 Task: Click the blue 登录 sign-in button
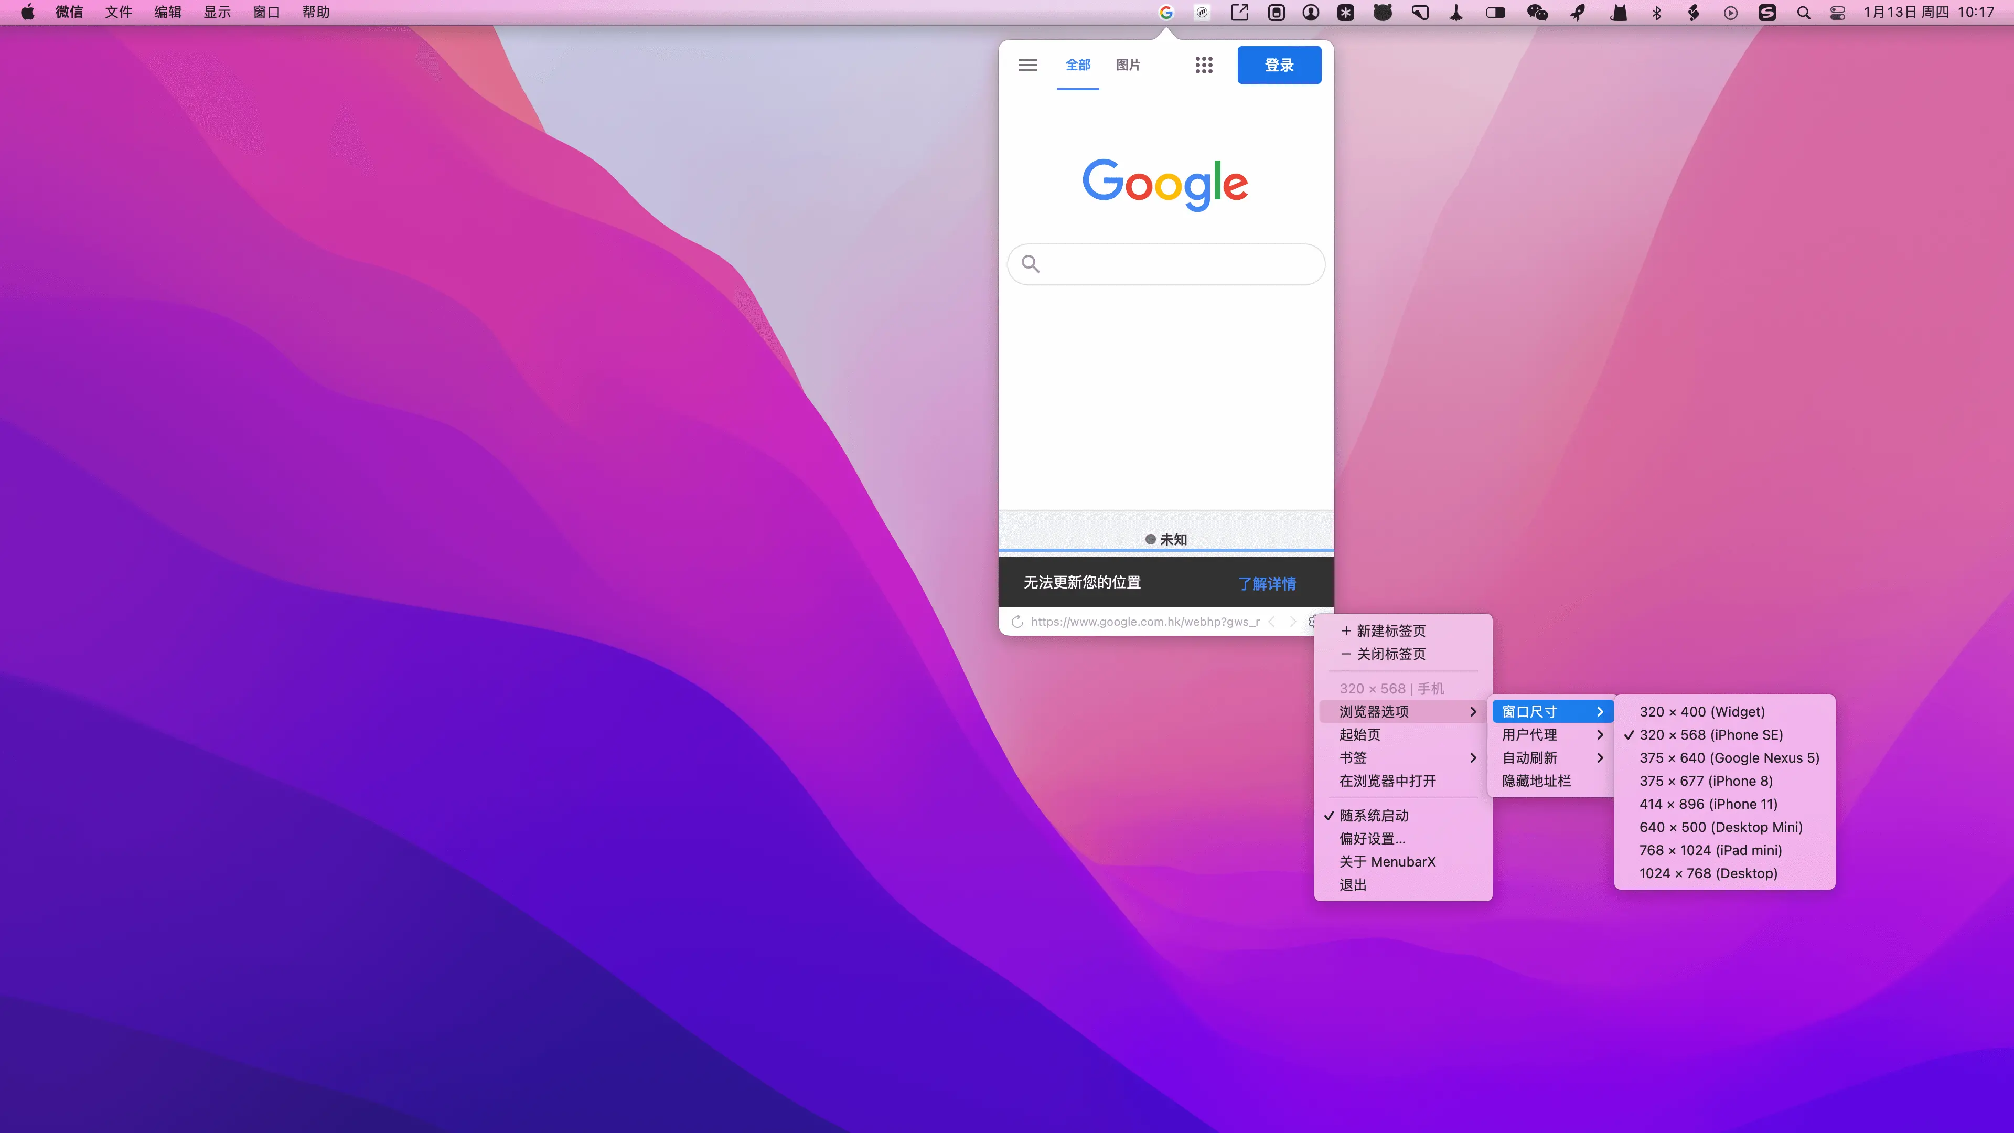coord(1279,65)
